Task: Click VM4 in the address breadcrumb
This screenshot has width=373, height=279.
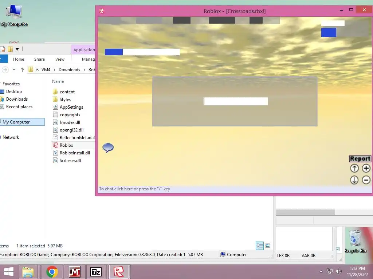Action: (46, 70)
